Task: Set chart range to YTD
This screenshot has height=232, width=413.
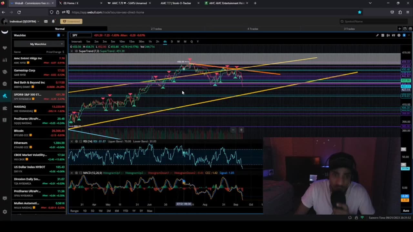Action: pos(126,211)
